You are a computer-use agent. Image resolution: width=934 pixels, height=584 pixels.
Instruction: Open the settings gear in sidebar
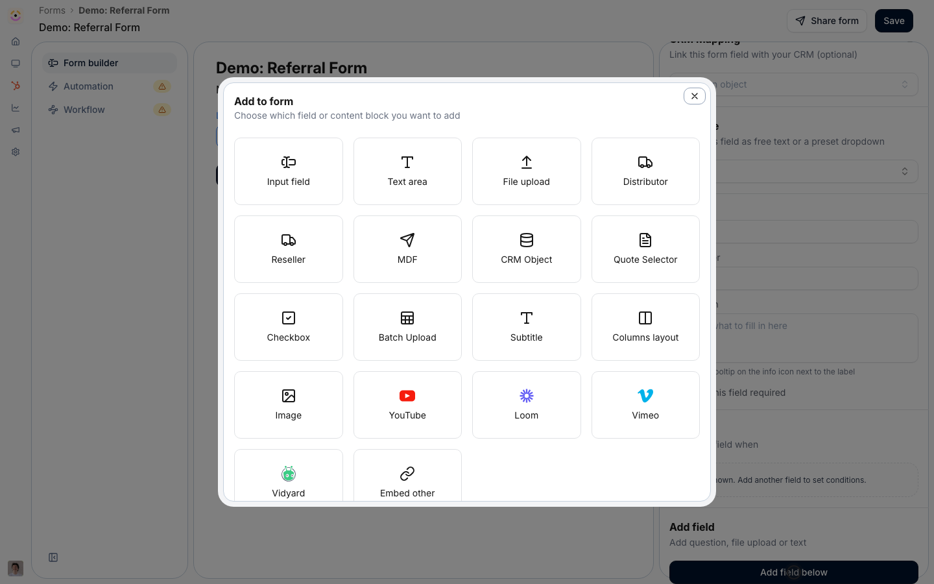16,152
